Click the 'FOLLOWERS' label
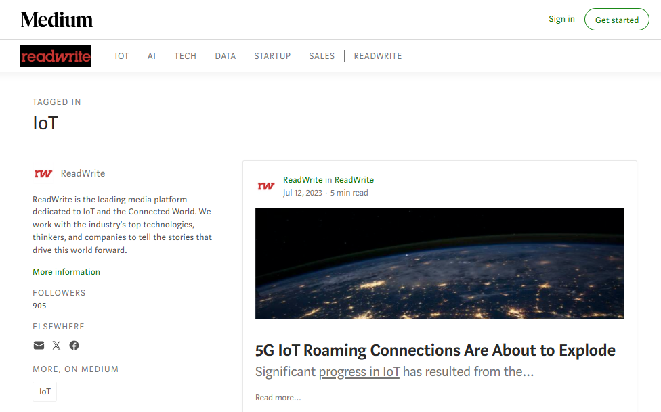The height and width of the screenshot is (412, 661). click(59, 293)
